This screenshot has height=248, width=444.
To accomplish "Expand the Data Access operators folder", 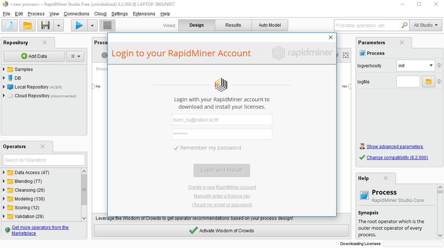I will (x=4, y=173).
